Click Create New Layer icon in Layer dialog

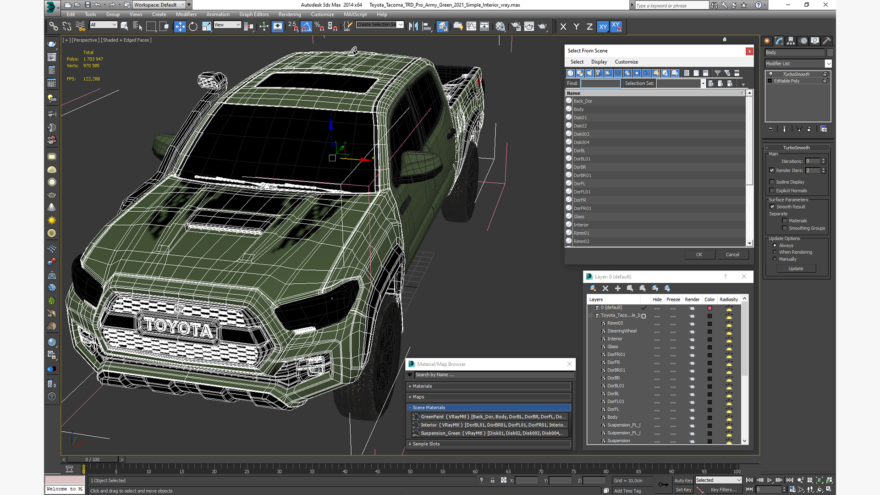click(593, 288)
